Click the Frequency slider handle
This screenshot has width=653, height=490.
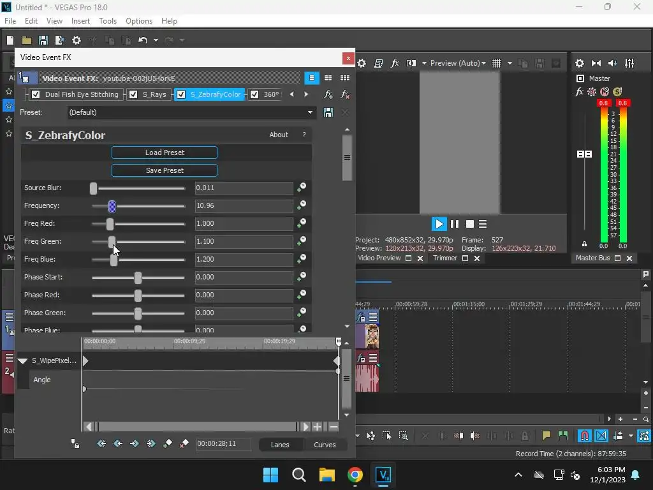tap(112, 206)
